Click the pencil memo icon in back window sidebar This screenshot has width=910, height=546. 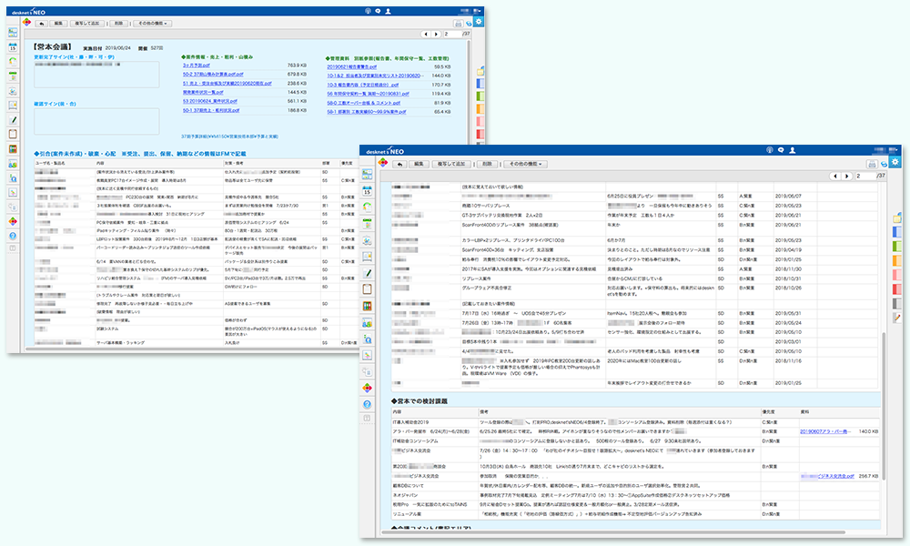click(x=13, y=119)
